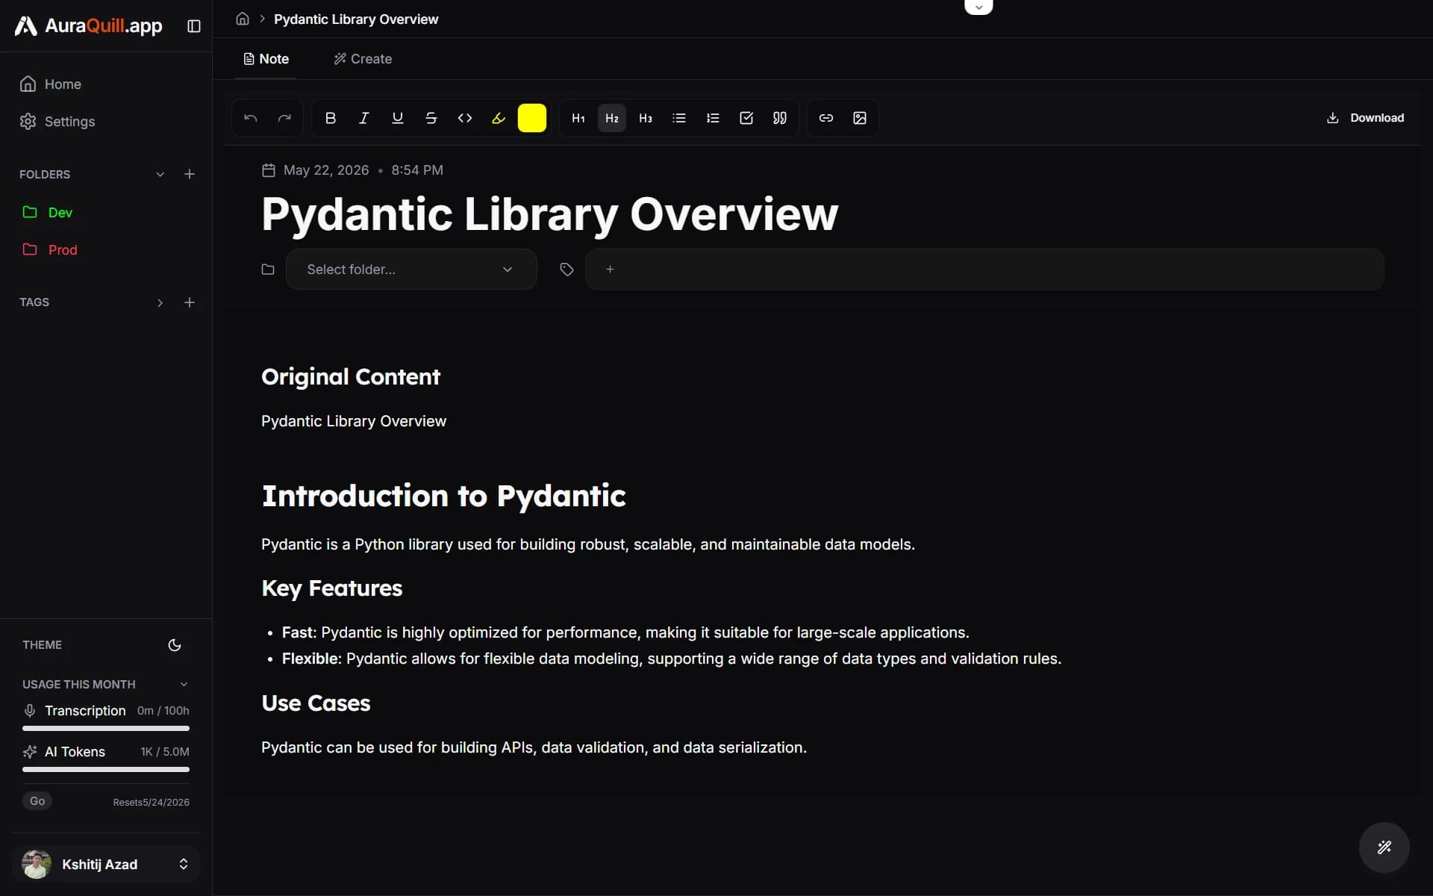
Task: Open the Select folder dropdown
Action: click(x=411, y=270)
